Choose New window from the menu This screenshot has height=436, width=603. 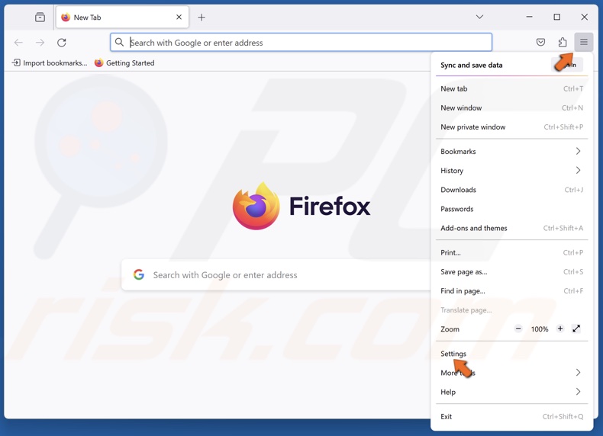click(x=512, y=108)
